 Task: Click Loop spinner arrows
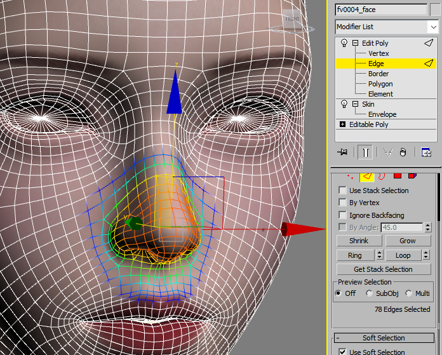coord(426,255)
